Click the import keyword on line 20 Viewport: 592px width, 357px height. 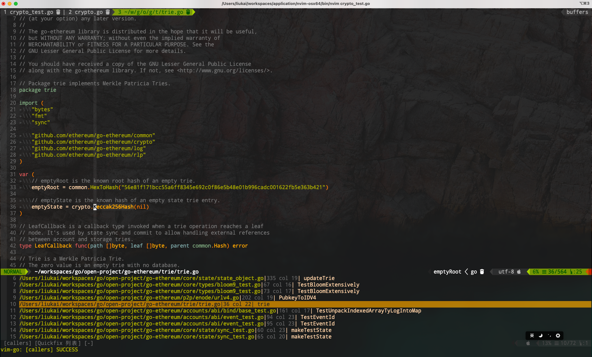click(x=28, y=103)
